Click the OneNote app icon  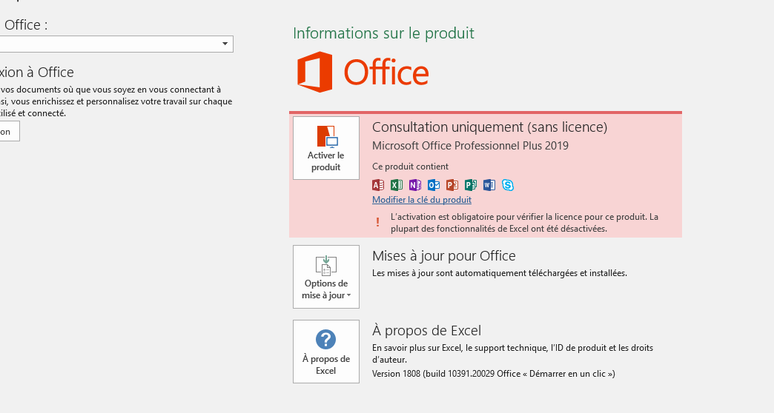click(415, 185)
